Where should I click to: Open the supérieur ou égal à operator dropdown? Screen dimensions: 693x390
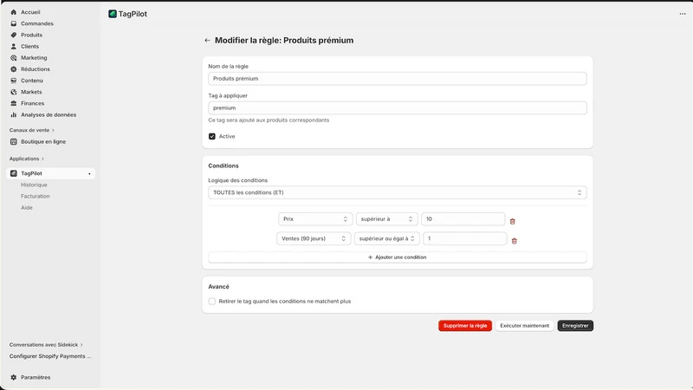pos(386,238)
